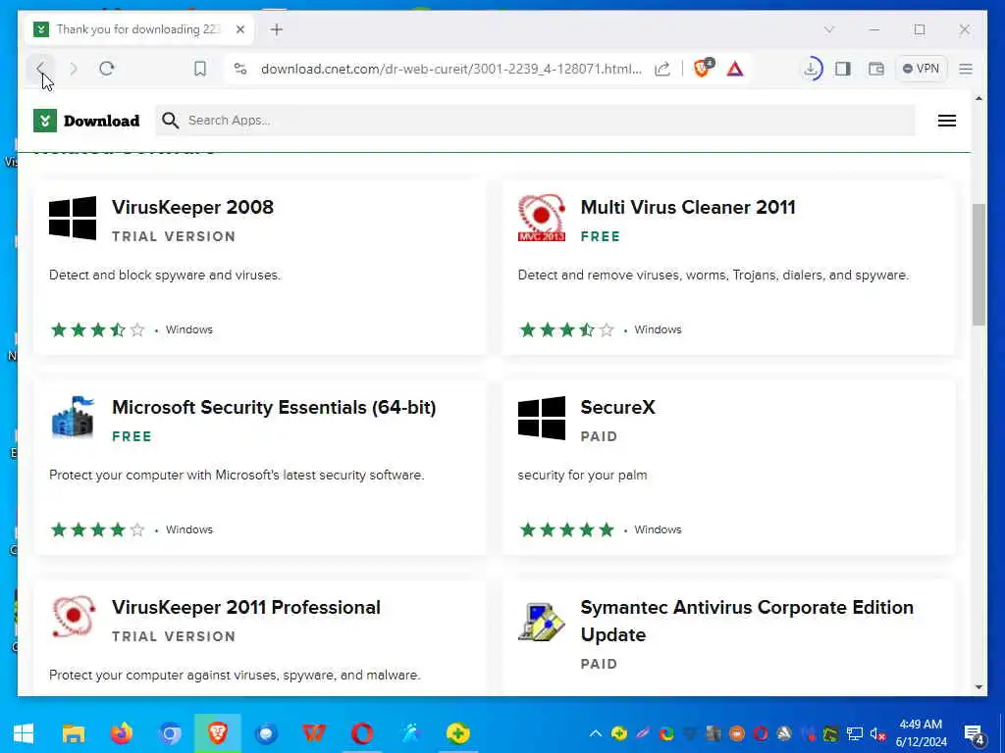Click the SecureX Windows logo icon
The height and width of the screenshot is (753, 1005).
coord(542,418)
